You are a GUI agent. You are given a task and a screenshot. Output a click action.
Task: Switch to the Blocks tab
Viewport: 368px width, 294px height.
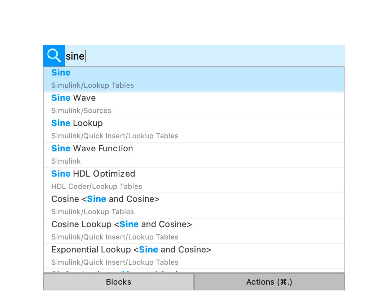click(x=119, y=282)
